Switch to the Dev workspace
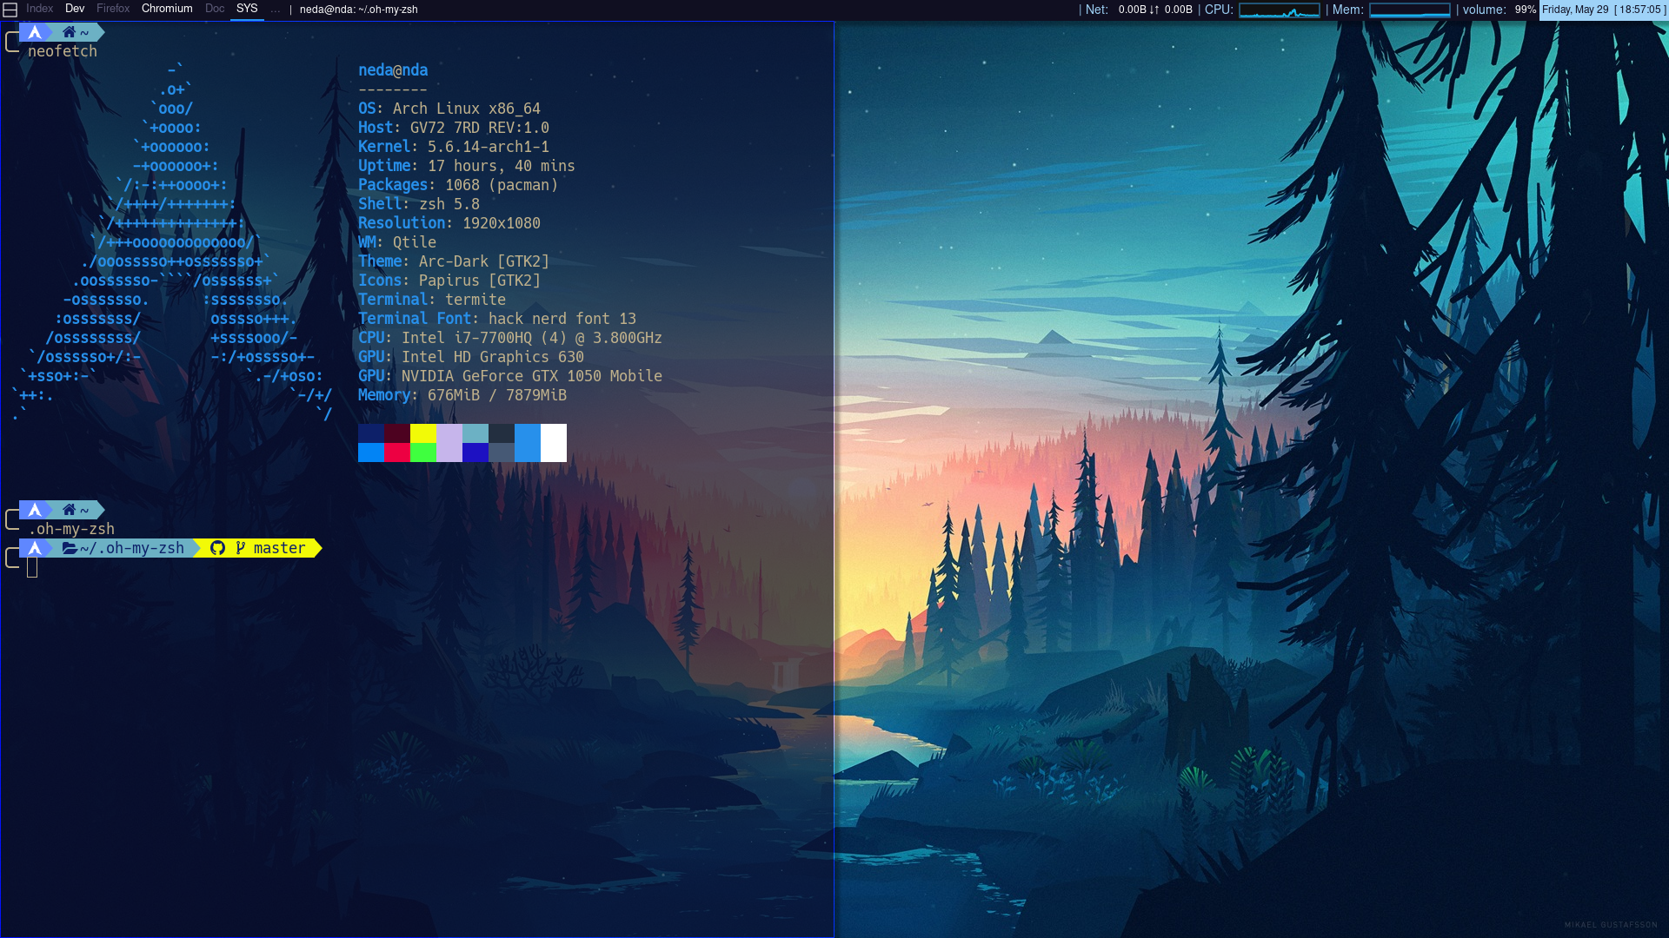 coord(75,9)
